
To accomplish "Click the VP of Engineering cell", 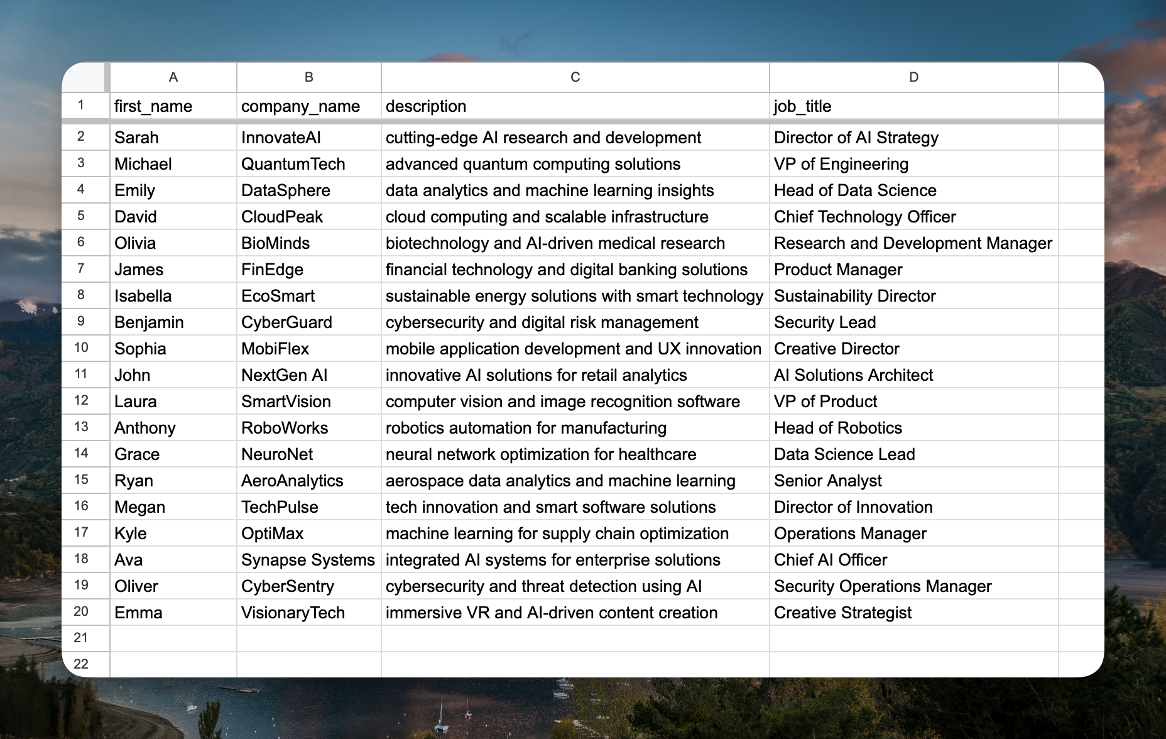I will [914, 163].
